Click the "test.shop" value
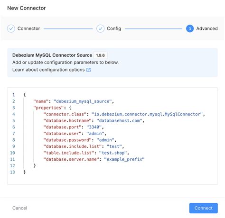The width and height of the screenshot is (225, 218). pos(113,153)
